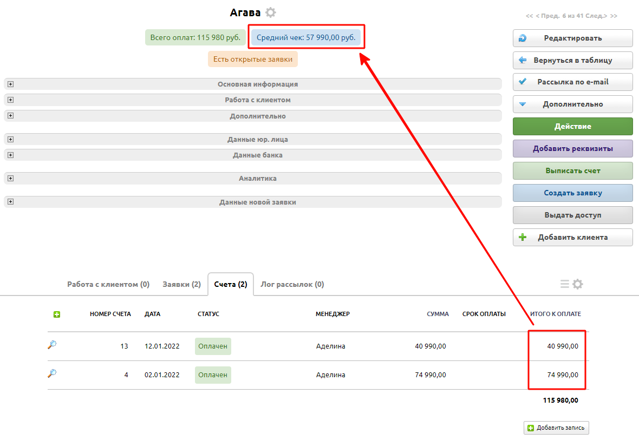Return to table via Вернуться в таблицу
The image size is (639, 440).
(572, 61)
